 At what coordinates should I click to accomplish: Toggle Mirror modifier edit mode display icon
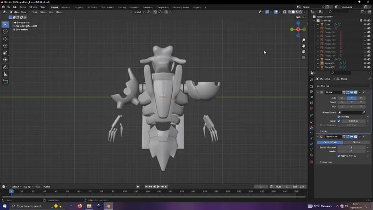(348, 92)
